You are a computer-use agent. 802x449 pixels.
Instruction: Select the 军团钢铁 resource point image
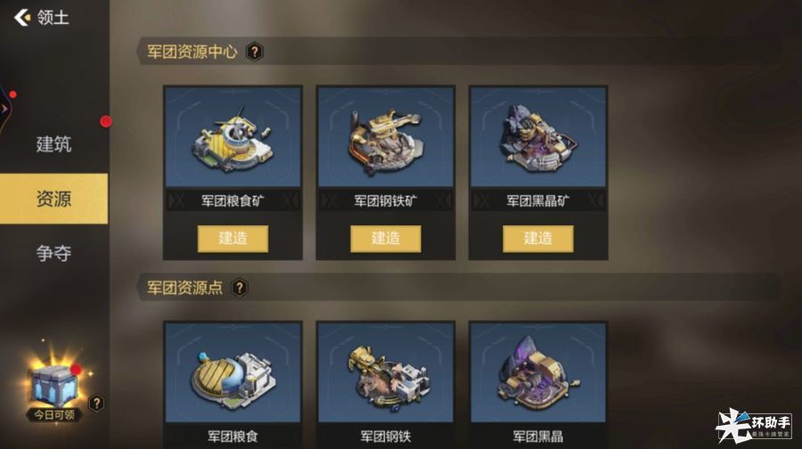pos(386,372)
